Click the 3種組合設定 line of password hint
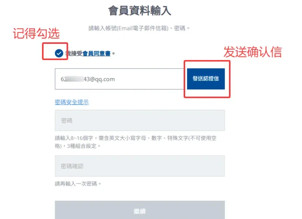The height and width of the screenshot is (219, 302). pyautogui.click(x=78, y=146)
